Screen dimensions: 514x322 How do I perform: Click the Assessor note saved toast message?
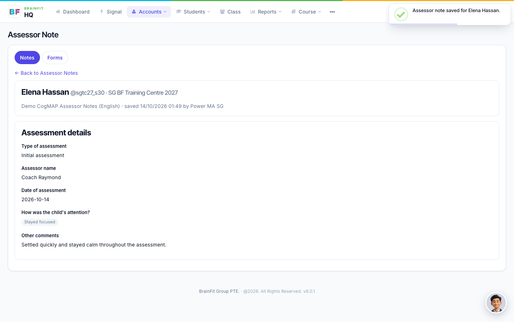456,11
